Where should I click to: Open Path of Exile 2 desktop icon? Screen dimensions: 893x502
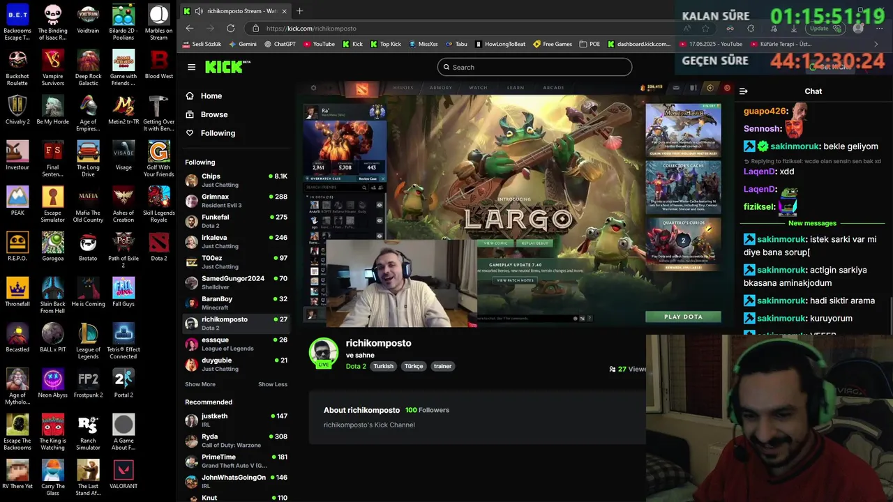123,250
